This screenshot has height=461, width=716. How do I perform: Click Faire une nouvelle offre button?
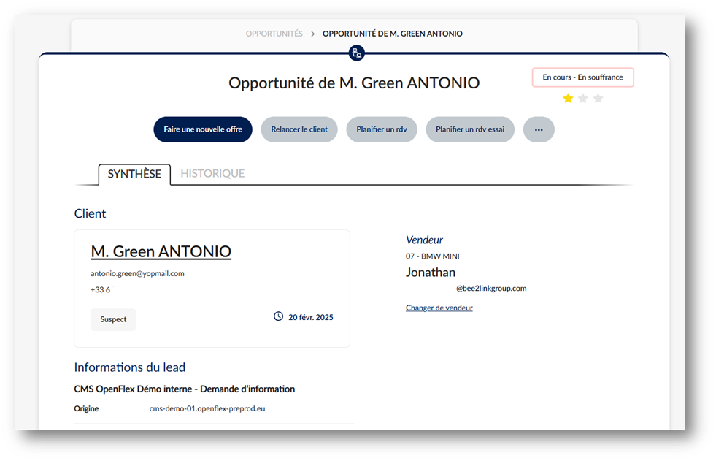tap(203, 129)
